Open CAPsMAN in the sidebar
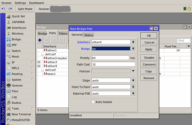 tap(19, 22)
